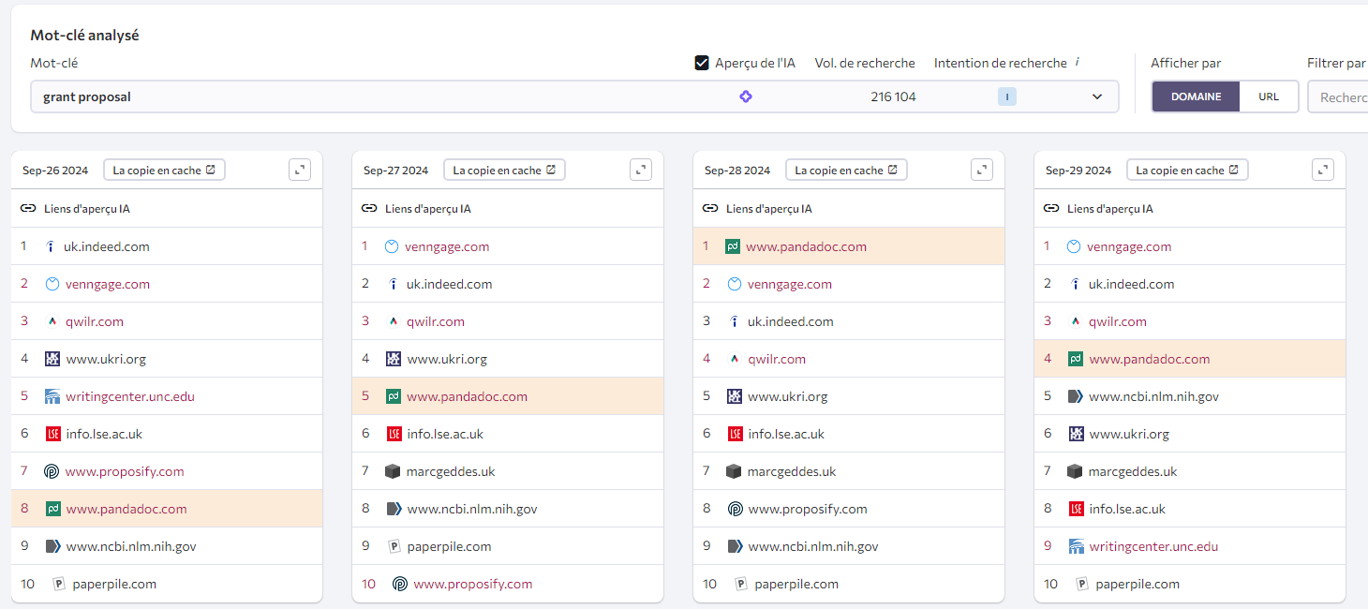Open cached copy for Sep-27 2024
The image size is (1368, 609).
pos(504,170)
